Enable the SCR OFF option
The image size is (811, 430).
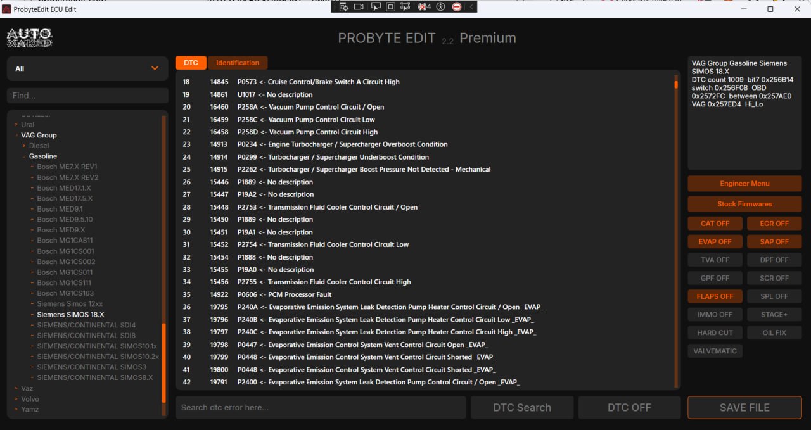tap(774, 278)
